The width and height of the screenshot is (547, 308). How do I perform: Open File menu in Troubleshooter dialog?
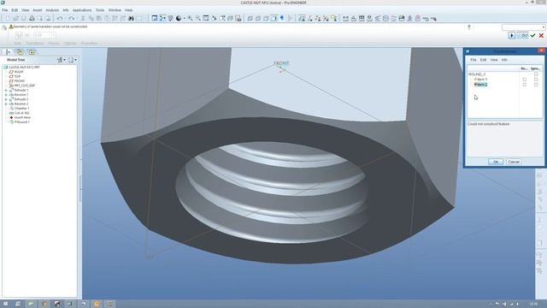[473, 60]
